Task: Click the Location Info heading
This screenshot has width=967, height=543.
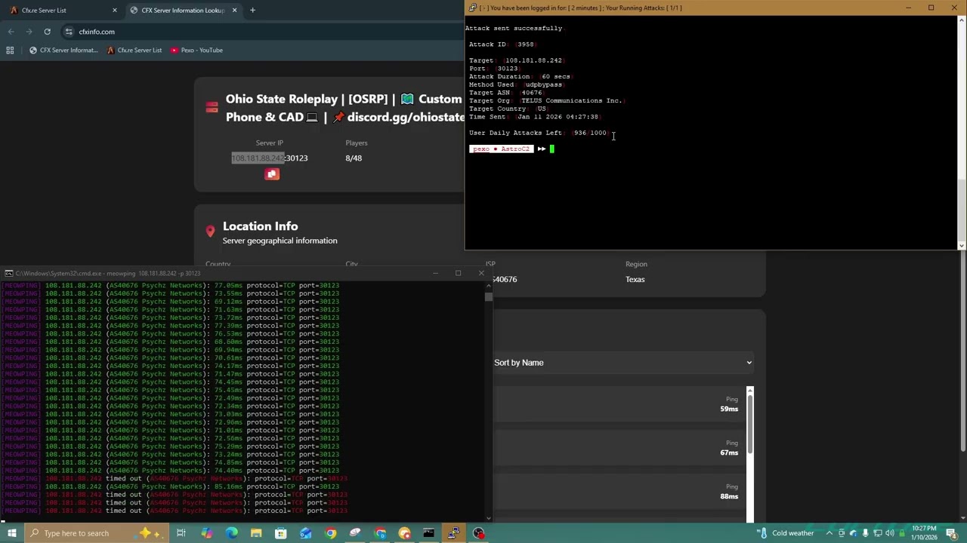Action: (x=260, y=226)
